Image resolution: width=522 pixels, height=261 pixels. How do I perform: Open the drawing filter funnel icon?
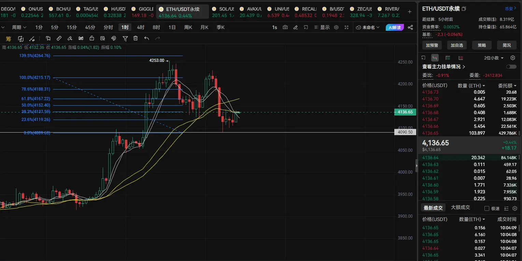(x=125, y=39)
